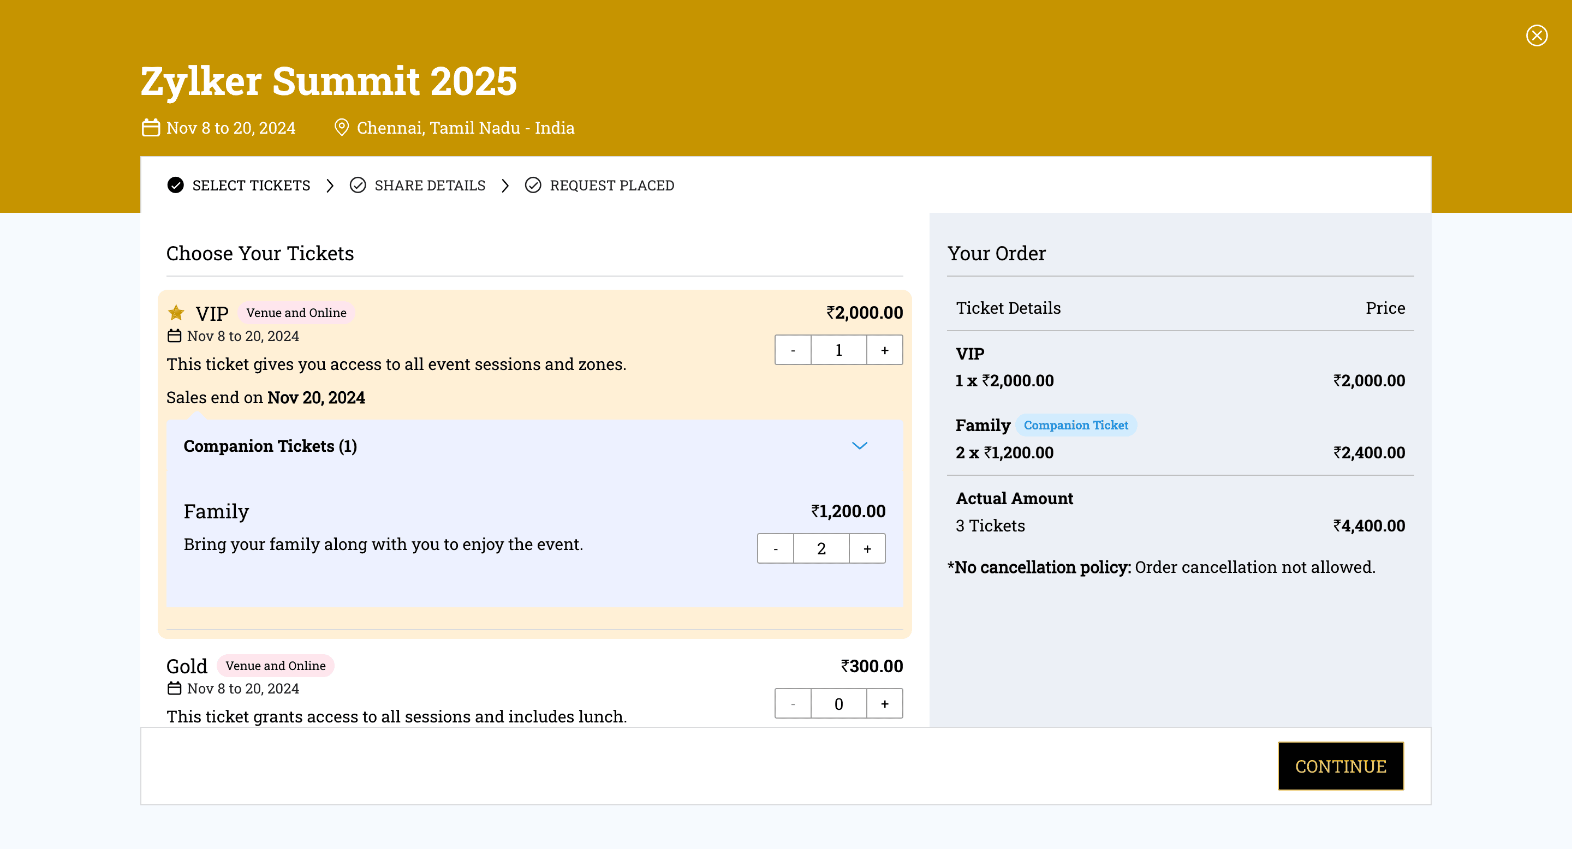
Task: Reduce Family companion ticket count
Action: pyautogui.click(x=776, y=549)
